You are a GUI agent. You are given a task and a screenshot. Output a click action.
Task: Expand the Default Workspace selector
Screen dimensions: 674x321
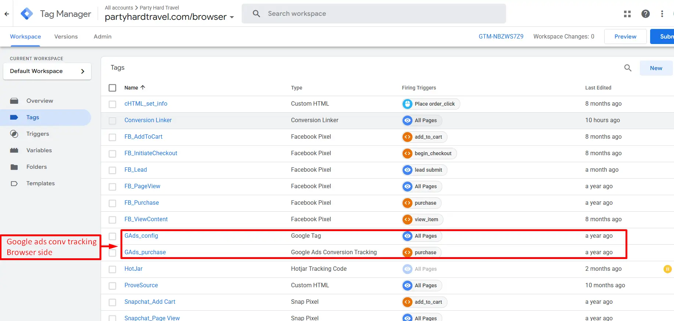point(47,71)
